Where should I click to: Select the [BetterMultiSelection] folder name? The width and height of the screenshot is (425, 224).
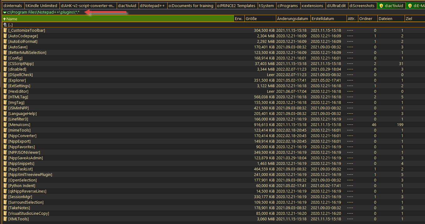(x=27, y=53)
